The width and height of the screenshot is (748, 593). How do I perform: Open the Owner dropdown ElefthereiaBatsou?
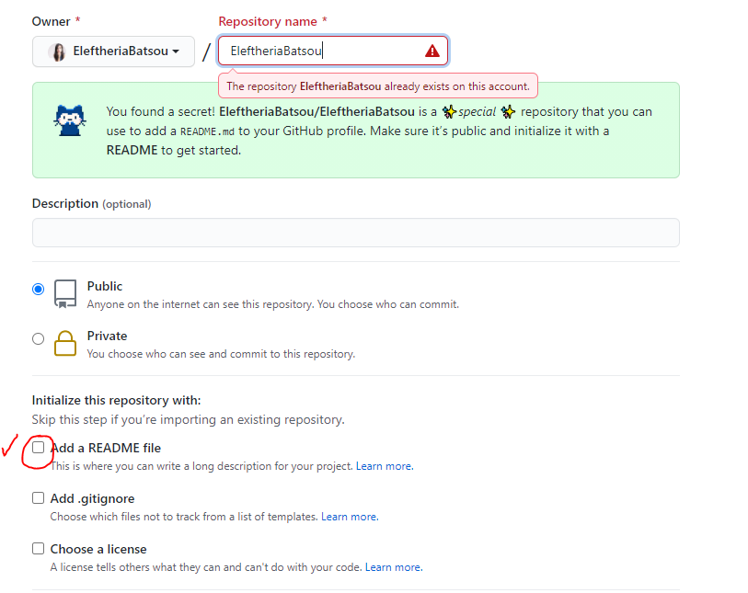pyautogui.click(x=113, y=51)
